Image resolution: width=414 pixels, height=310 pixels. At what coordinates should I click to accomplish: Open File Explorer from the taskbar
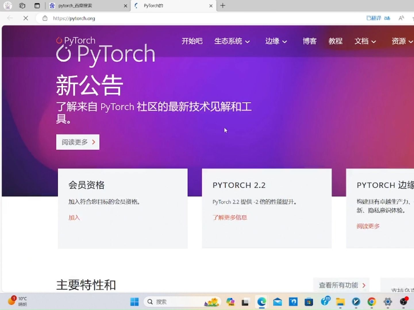(340, 302)
